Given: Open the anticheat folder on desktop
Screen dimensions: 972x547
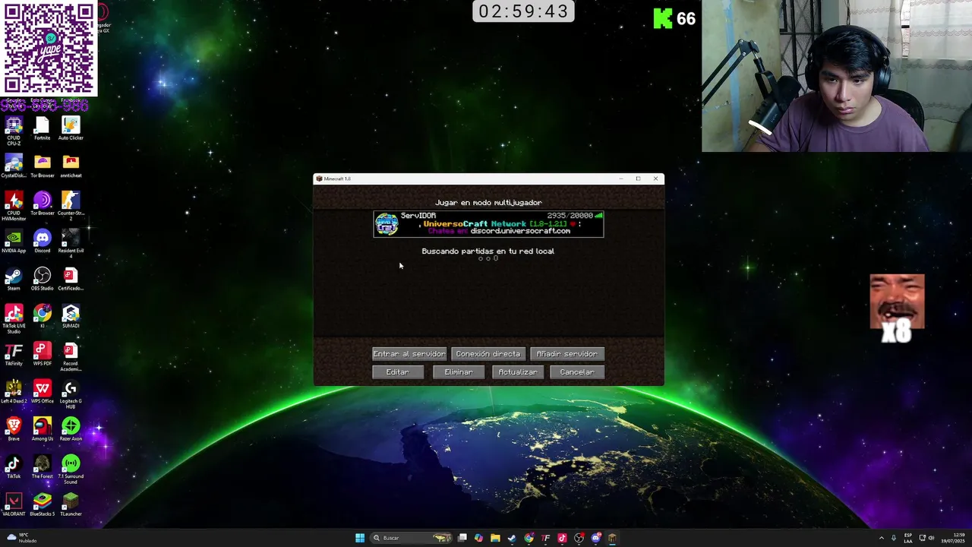Looking at the screenshot, I should pos(71,166).
